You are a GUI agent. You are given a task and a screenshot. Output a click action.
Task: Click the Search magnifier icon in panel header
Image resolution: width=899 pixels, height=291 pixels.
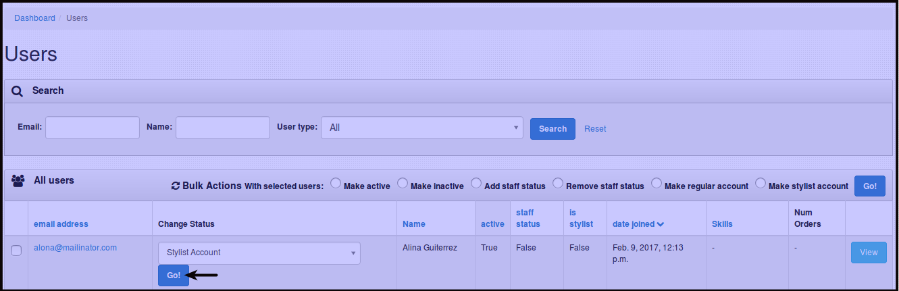(18, 91)
